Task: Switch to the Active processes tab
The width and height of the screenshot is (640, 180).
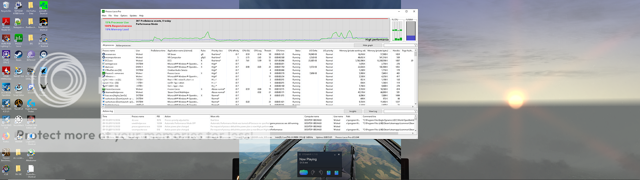Action: (123, 45)
